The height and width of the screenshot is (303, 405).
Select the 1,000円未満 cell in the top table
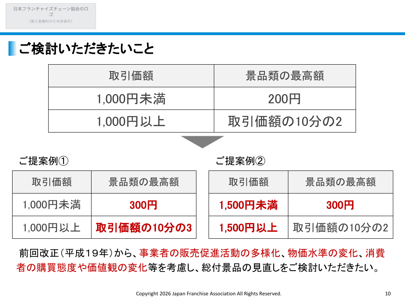tap(131, 99)
